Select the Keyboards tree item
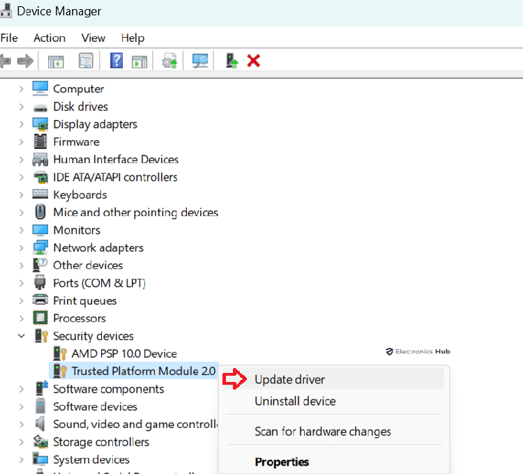Viewport: 523px width, 474px height. coord(79,194)
